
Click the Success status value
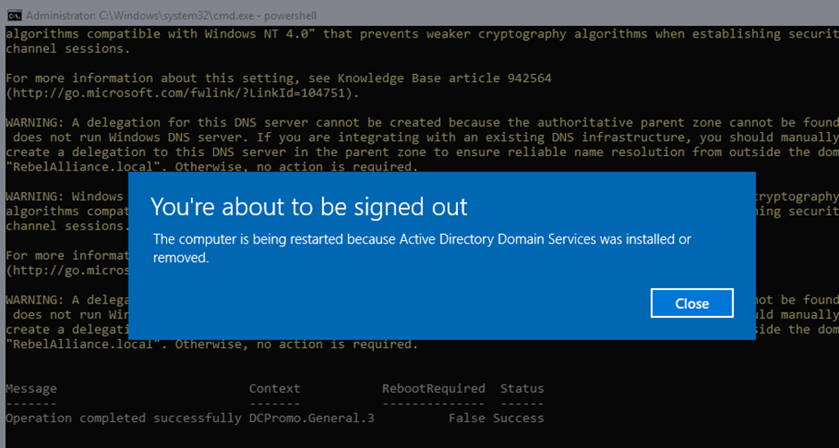click(518, 418)
